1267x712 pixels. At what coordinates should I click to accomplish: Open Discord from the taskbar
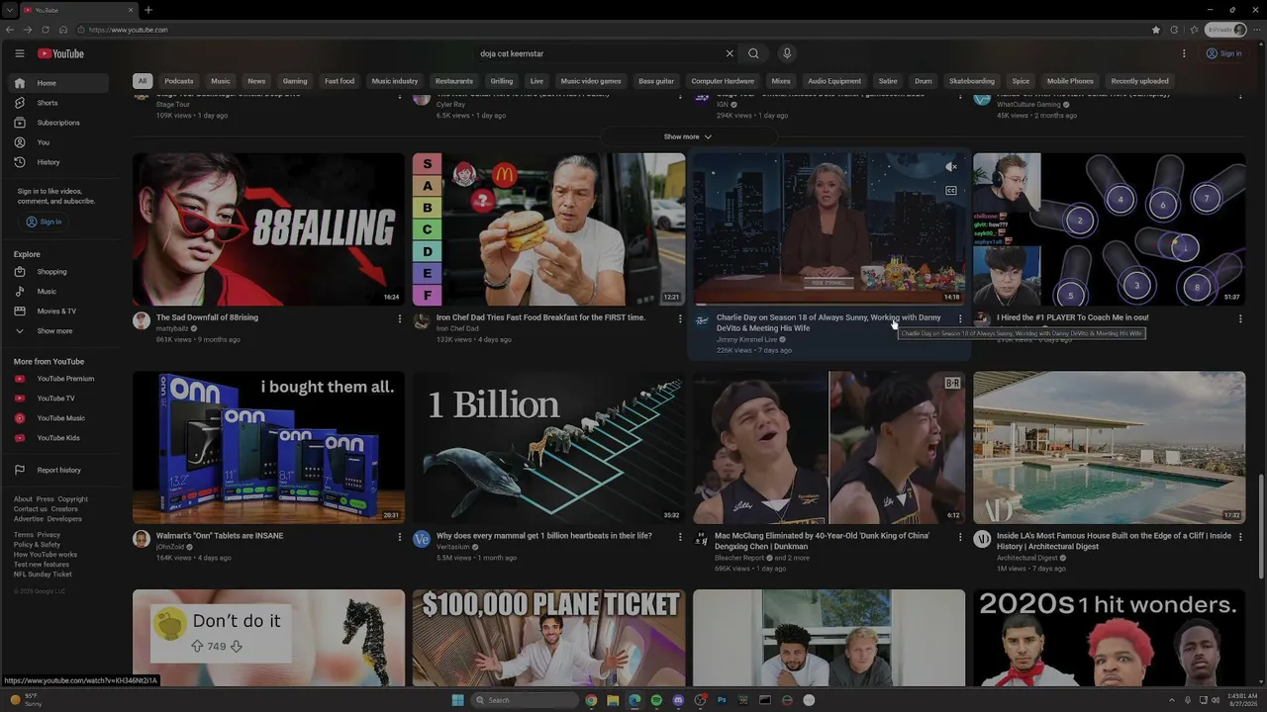pyautogui.click(x=678, y=700)
